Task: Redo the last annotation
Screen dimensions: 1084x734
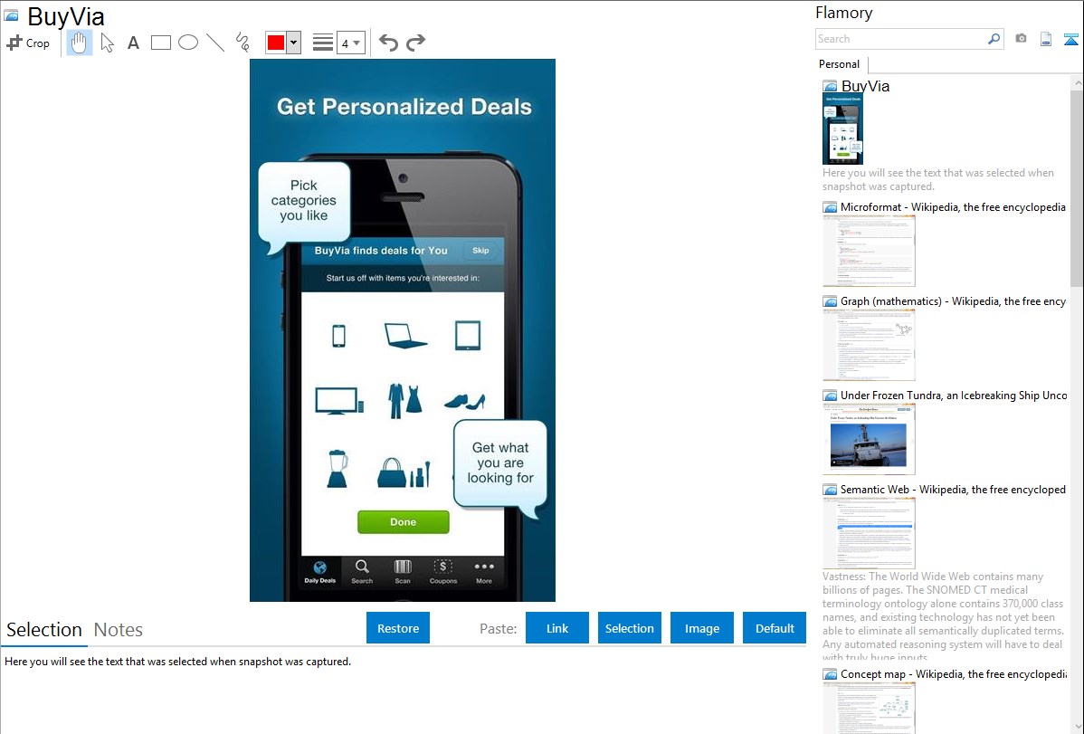Action: coord(415,43)
